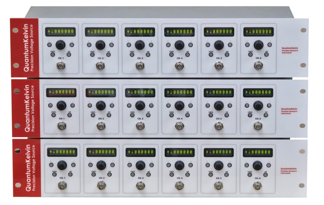The image size is (324, 205).
Task: Click the BNC connector on middle unit CH. 5
Action: (x=219, y=127)
